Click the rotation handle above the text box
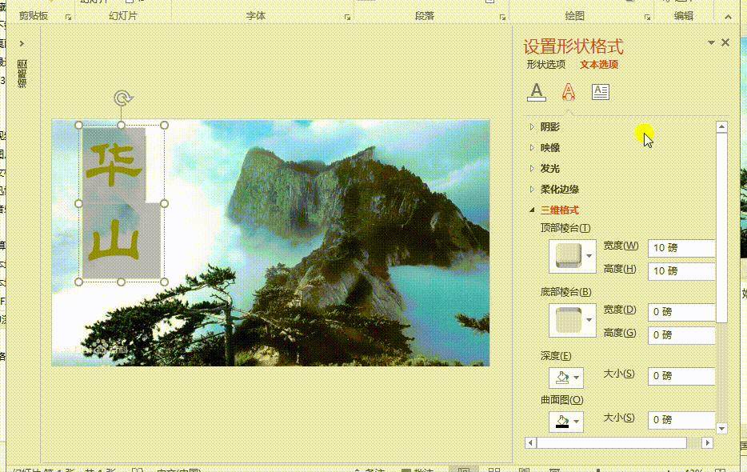This screenshot has height=472, width=747. 123,98
